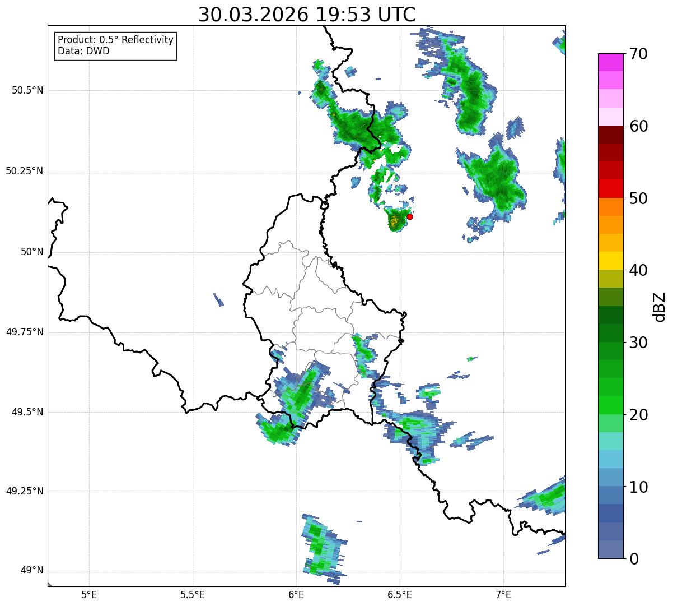Click the 0 tick on colorbar

[634, 559]
